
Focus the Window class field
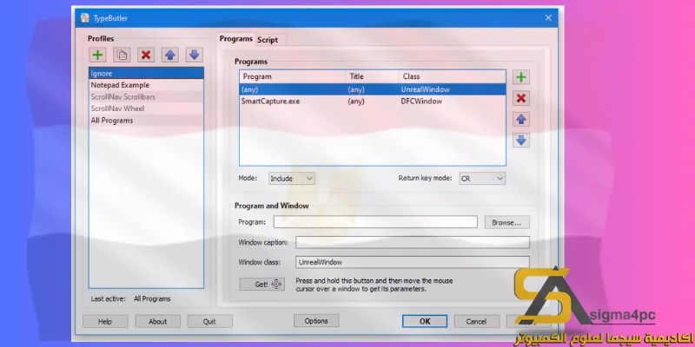click(x=413, y=262)
